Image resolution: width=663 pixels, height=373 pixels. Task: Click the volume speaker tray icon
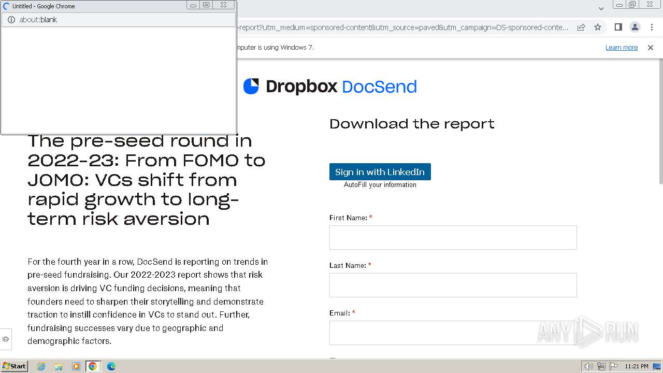(x=589, y=366)
